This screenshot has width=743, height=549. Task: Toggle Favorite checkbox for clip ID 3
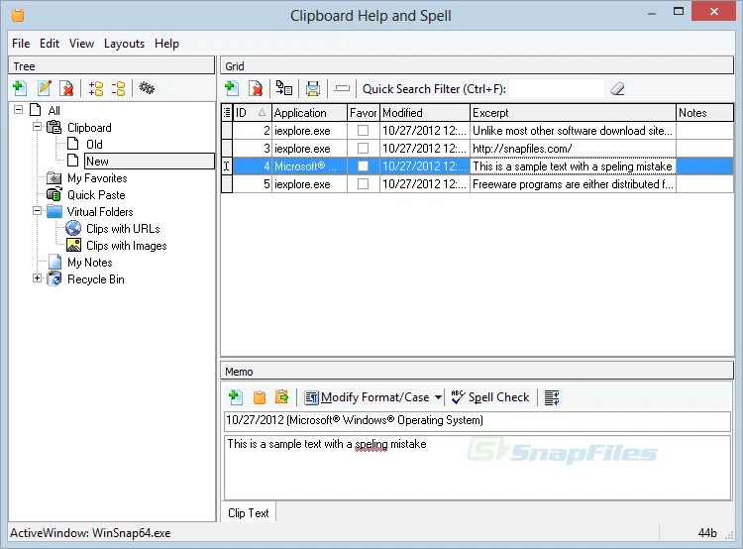[x=363, y=149]
